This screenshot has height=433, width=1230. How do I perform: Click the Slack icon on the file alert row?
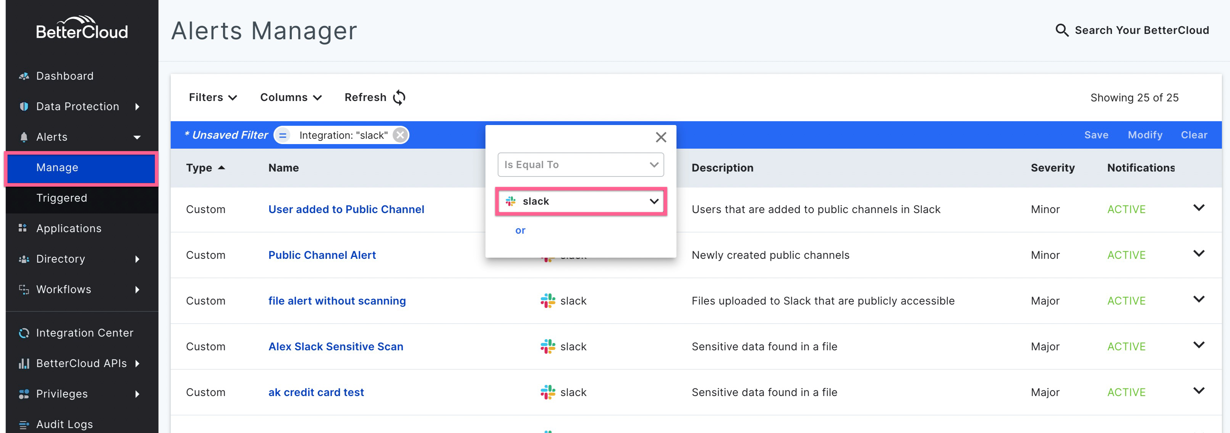(x=548, y=301)
